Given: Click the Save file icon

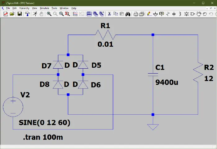Looking at the screenshot, I should coord(20,14).
